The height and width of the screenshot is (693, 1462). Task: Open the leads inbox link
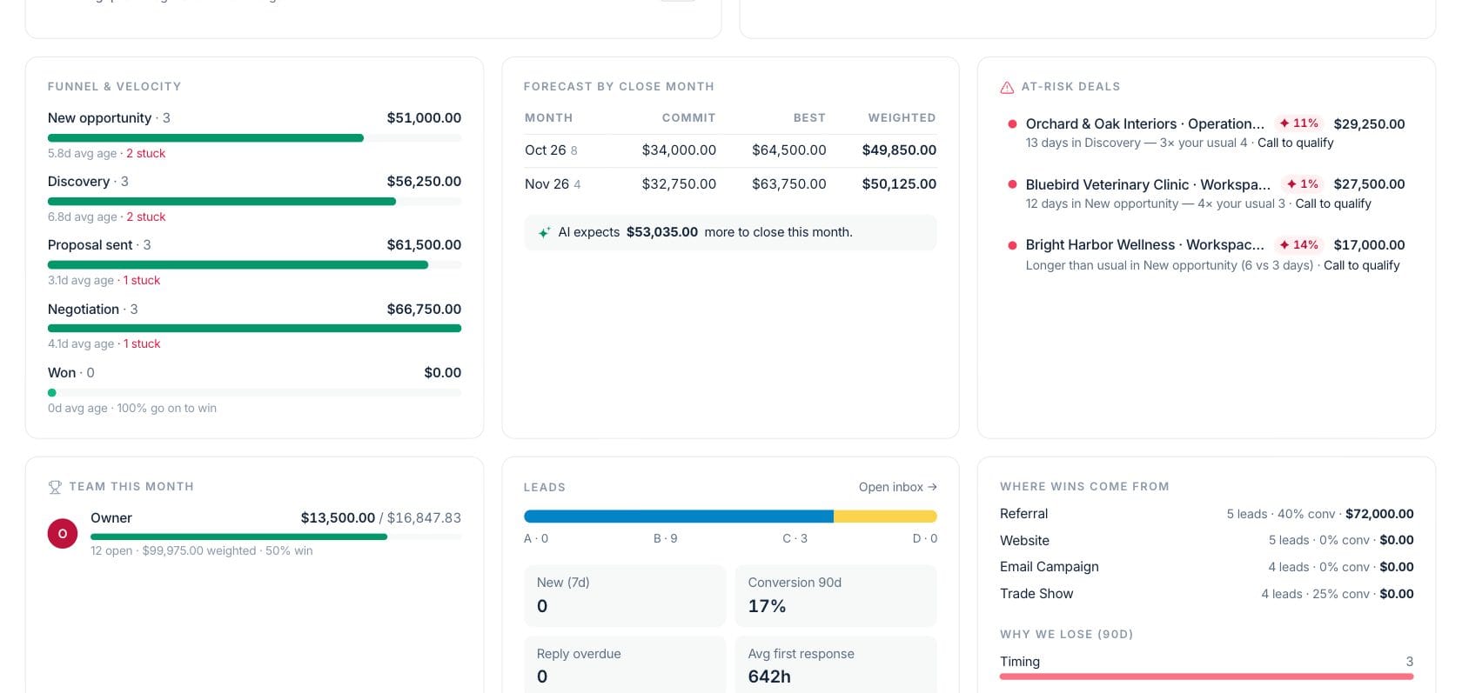coord(897,487)
